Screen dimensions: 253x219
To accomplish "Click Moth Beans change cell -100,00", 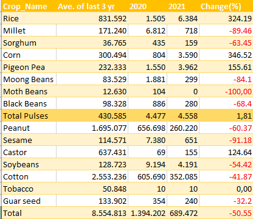I will click(x=226, y=91).
